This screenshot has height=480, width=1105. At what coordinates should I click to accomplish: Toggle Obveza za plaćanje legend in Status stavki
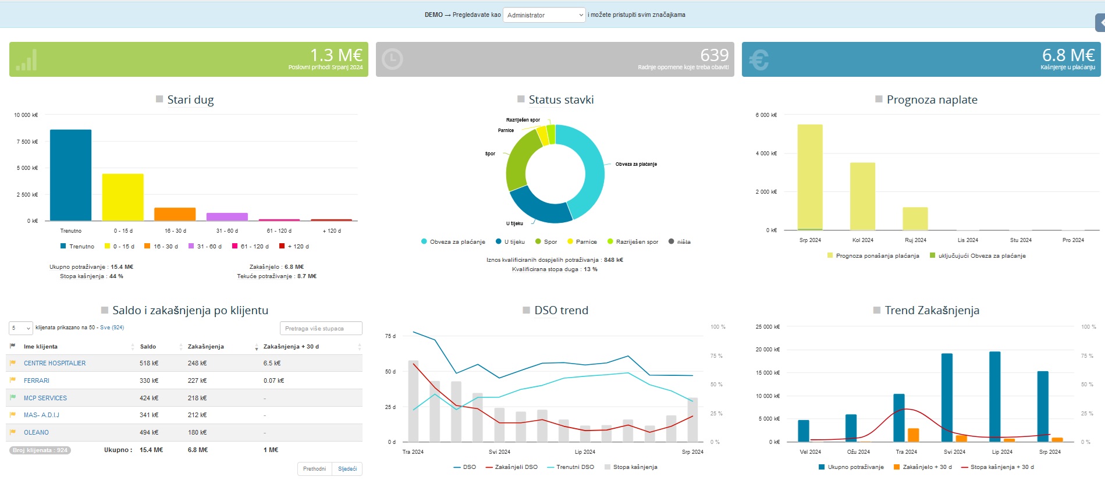click(x=453, y=241)
